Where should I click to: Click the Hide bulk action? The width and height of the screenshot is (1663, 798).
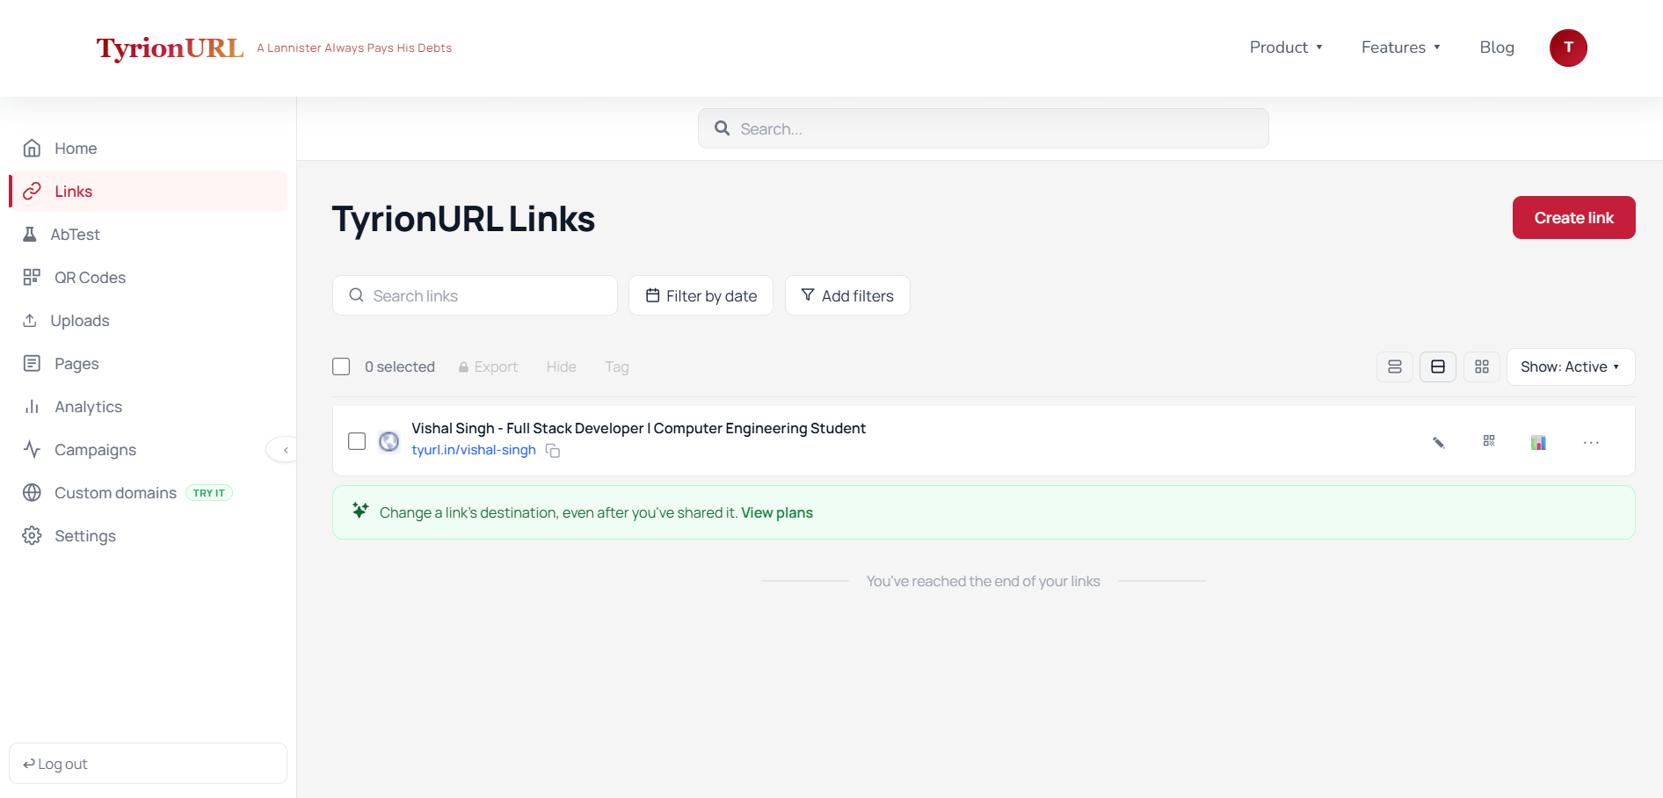coord(561,366)
